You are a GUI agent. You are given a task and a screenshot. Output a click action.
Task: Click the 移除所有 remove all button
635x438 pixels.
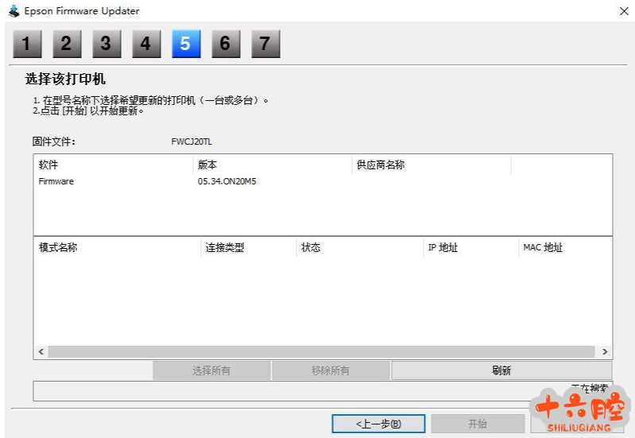pyautogui.click(x=331, y=370)
